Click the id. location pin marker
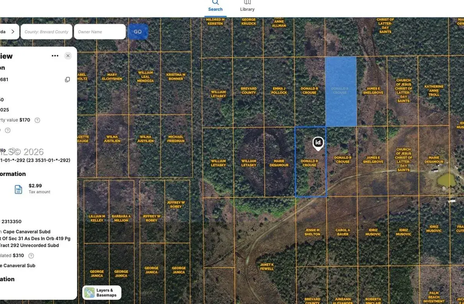464x304 pixels. (318, 143)
